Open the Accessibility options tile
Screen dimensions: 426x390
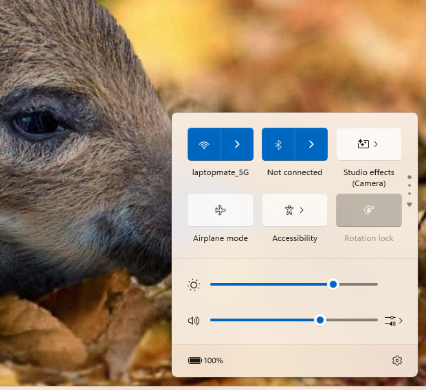click(295, 210)
